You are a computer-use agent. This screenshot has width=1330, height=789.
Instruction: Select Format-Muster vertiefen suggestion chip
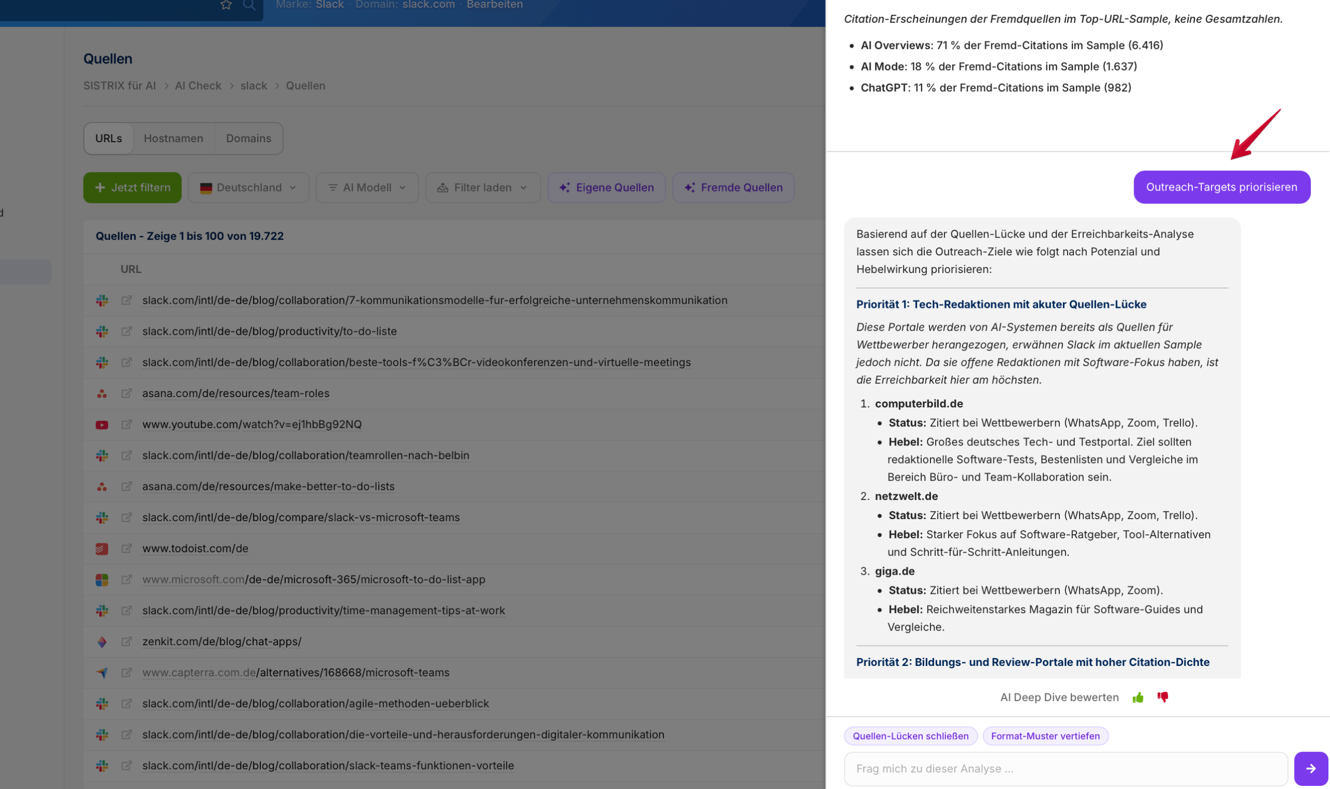1045,736
